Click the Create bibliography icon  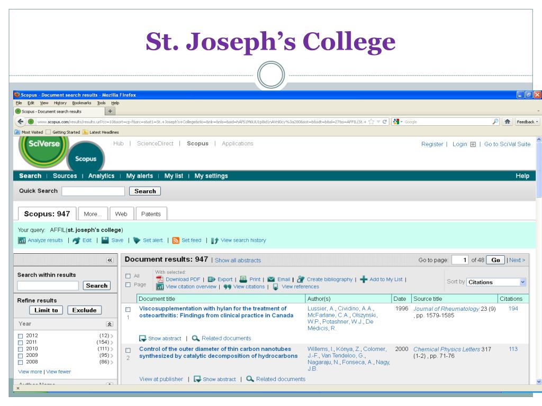point(301,279)
